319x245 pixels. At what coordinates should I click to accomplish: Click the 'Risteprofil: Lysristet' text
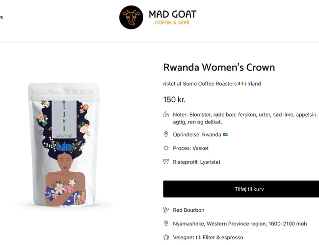(x=197, y=162)
